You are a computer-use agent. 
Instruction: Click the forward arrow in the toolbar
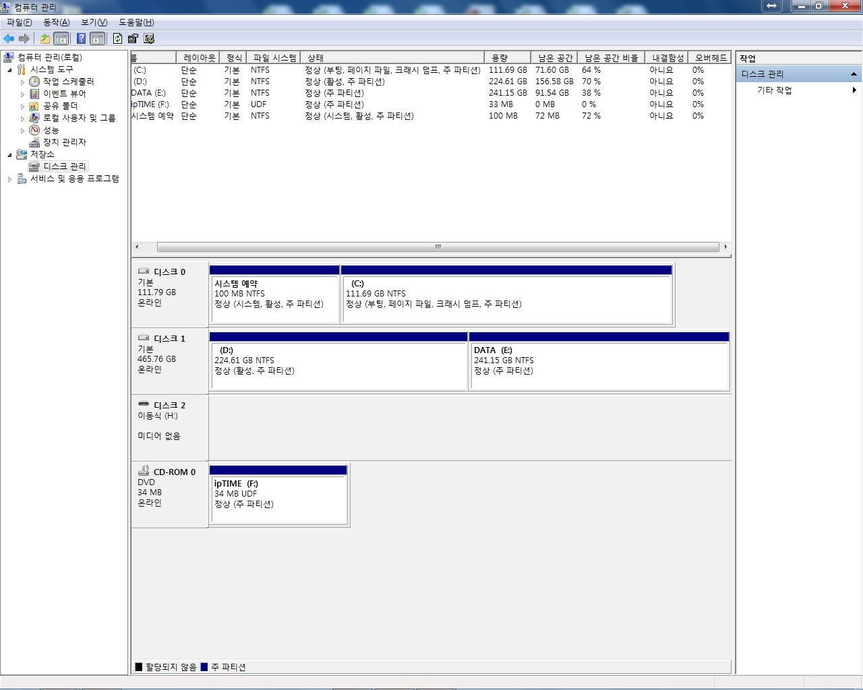coord(24,39)
